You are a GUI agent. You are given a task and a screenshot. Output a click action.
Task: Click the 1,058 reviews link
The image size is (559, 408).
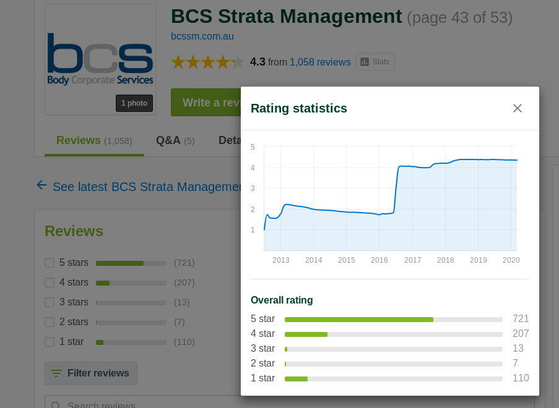(x=320, y=62)
